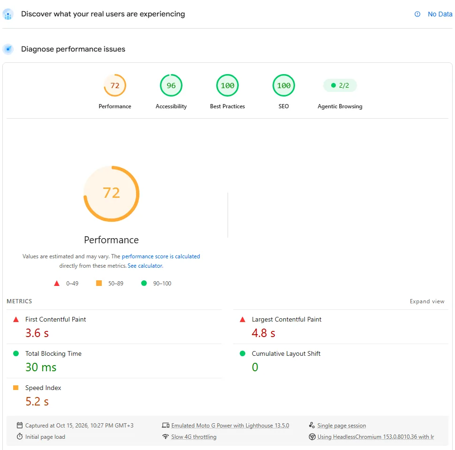Viewport: 455px width, 450px height.
Task: Click the Chromium icon by Using HeadlessChromium
Action: click(x=312, y=437)
